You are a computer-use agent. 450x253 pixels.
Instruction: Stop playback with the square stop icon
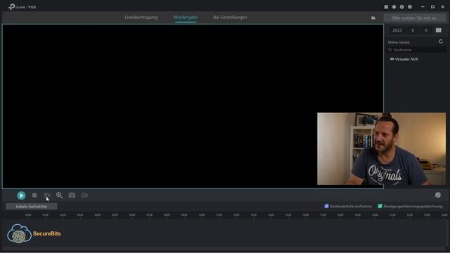(34, 195)
